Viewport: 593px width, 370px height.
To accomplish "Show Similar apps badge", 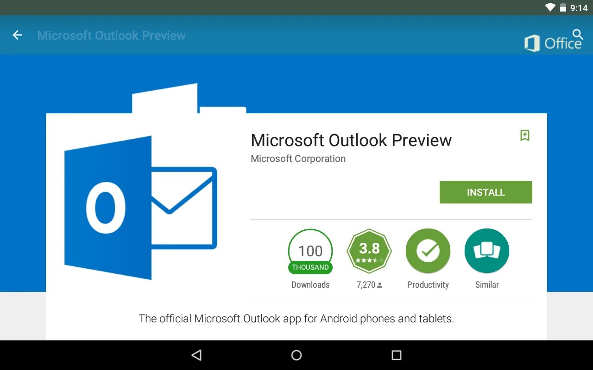I will point(487,251).
